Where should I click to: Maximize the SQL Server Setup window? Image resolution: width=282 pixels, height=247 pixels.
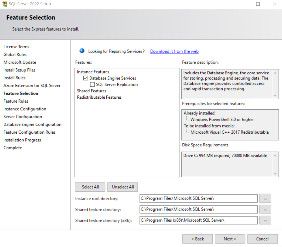(x=258, y=4)
